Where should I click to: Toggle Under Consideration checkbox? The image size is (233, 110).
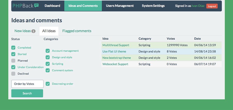13,67
